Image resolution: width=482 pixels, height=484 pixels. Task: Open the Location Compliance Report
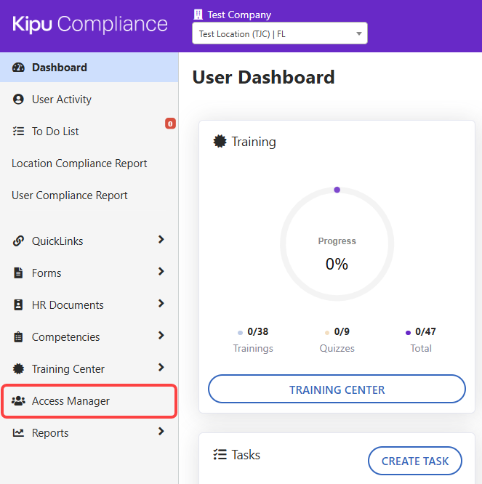(79, 164)
